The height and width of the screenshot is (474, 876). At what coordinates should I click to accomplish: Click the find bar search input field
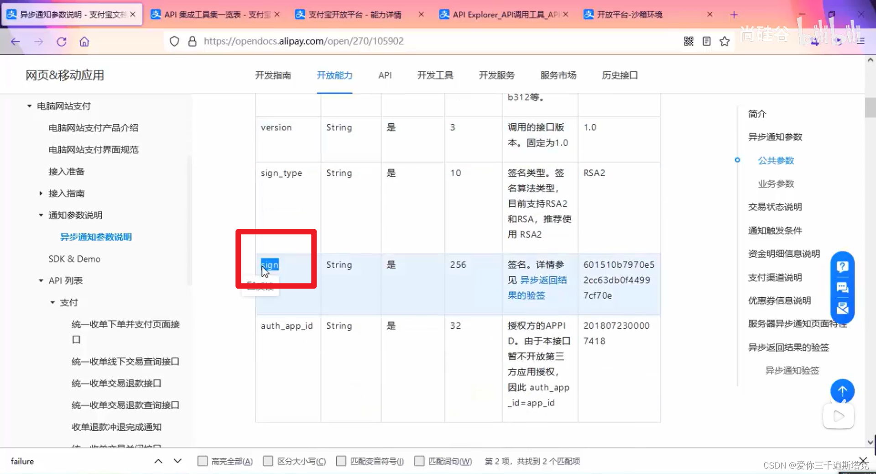pyautogui.click(x=78, y=461)
